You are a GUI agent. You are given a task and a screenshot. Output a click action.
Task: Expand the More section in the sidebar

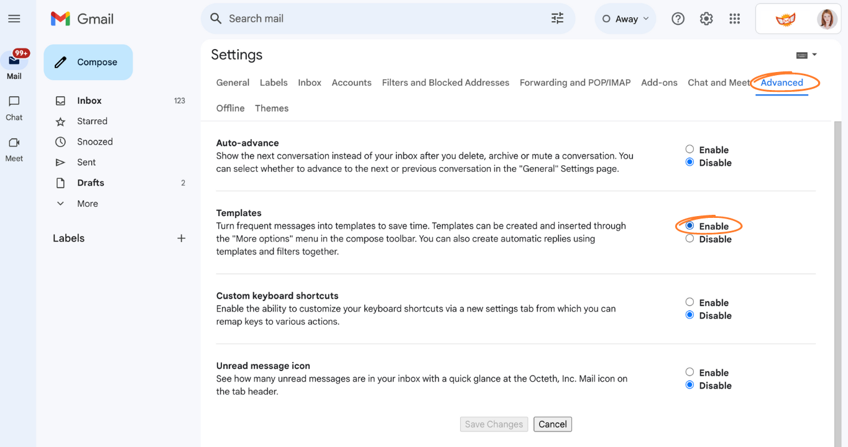(x=87, y=203)
